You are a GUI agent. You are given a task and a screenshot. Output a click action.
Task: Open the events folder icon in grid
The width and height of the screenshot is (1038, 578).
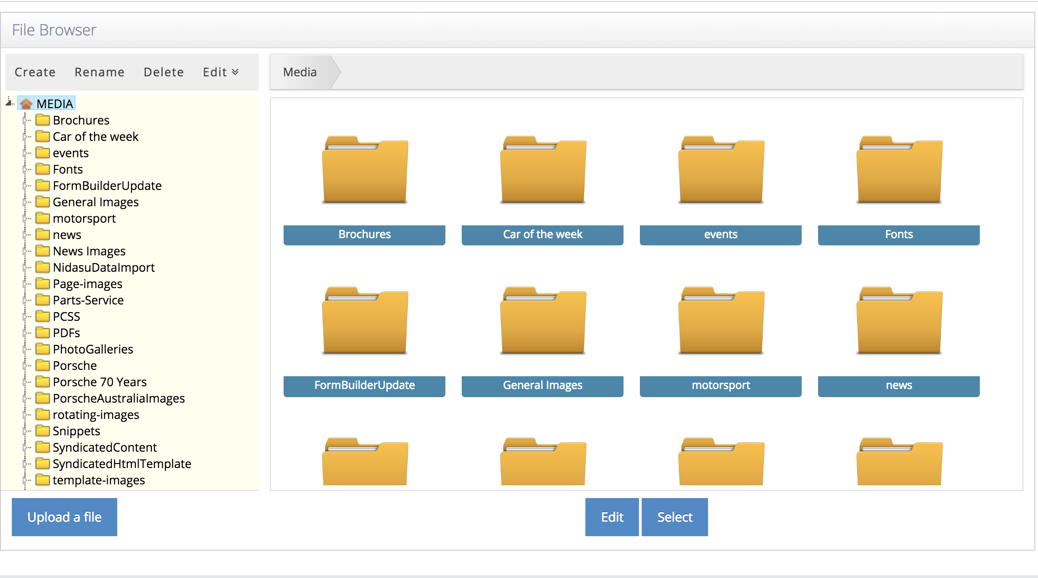click(721, 169)
